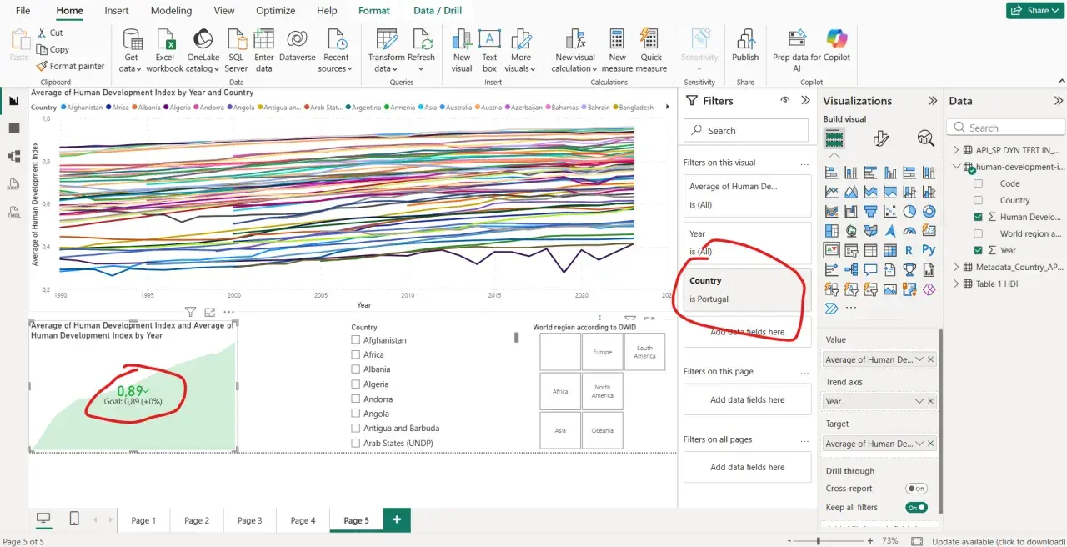Open the Analytics pane icon
This screenshot has height=547, width=1067.
pyautogui.click(x=925, y=138)
